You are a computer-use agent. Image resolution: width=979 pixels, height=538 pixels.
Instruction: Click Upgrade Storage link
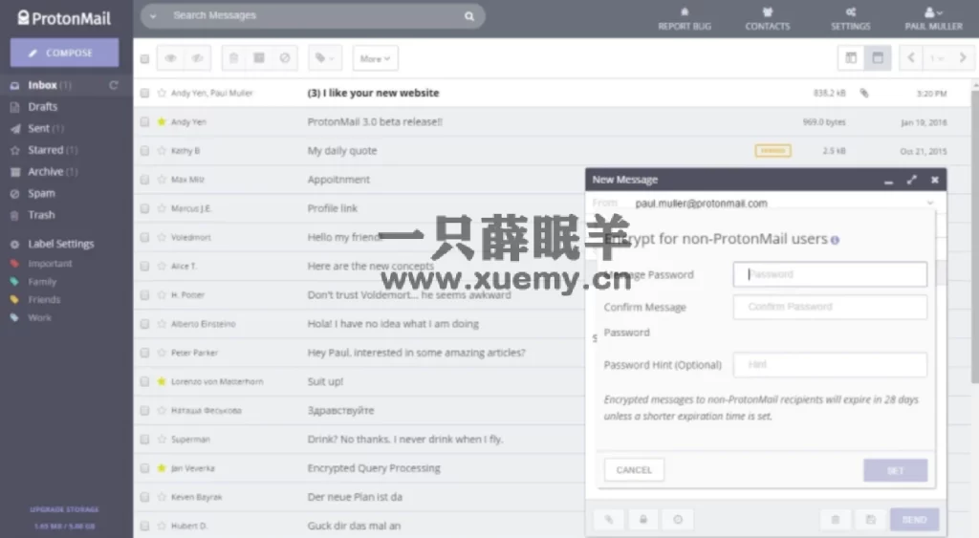click(x=64, y=509)
